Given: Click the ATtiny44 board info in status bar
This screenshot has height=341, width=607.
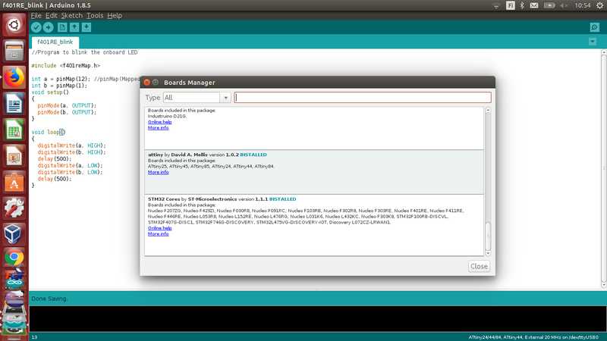Looking at the screenshot, I should click(533, 337).
